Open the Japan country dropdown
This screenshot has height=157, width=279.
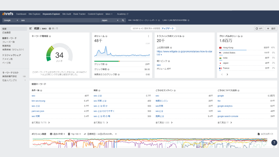tap(110, 20)
